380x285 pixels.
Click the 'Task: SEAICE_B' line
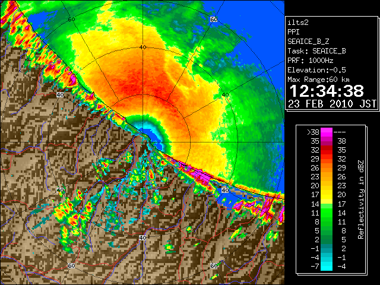(x=316, y=51)
